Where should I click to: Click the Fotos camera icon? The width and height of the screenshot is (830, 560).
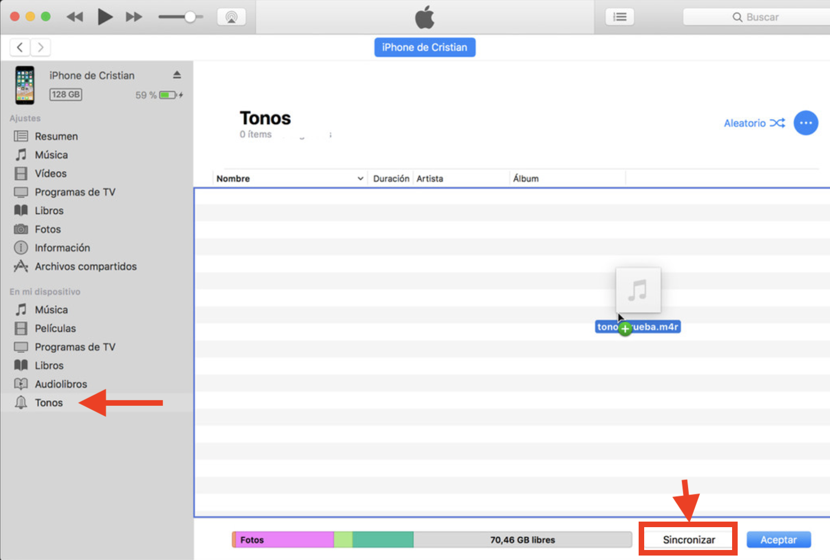click(x=21, y=229)
